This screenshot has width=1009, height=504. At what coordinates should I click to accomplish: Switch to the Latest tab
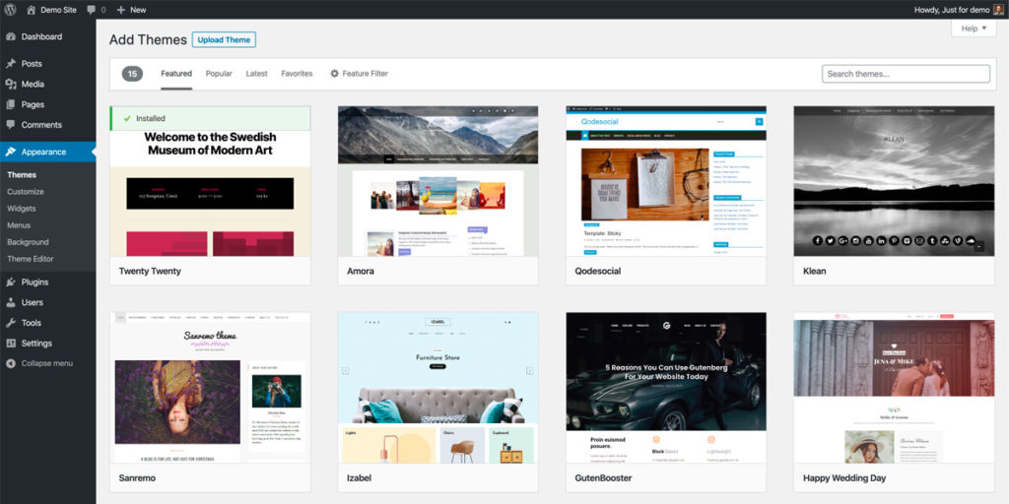point(257,73)
